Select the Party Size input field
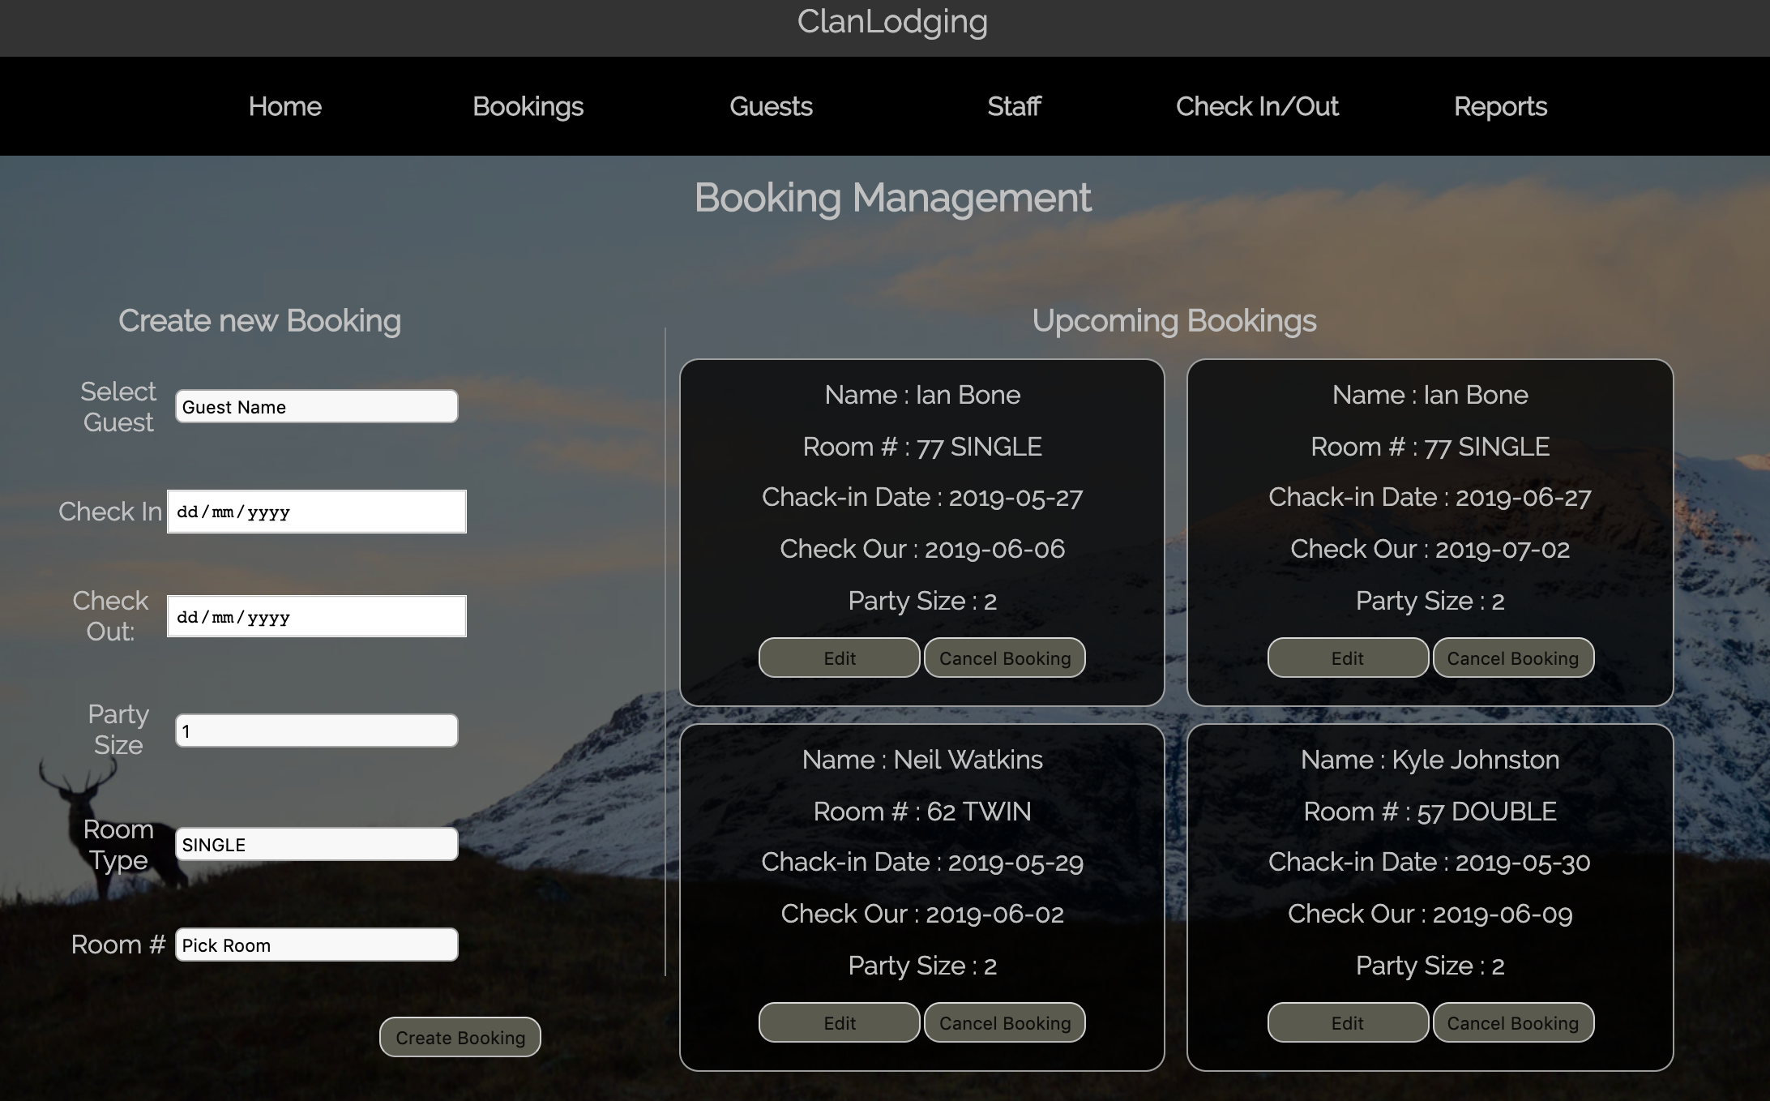Image resolution: width=1770 pixels, height=1101 pixels. click(316, 730)
